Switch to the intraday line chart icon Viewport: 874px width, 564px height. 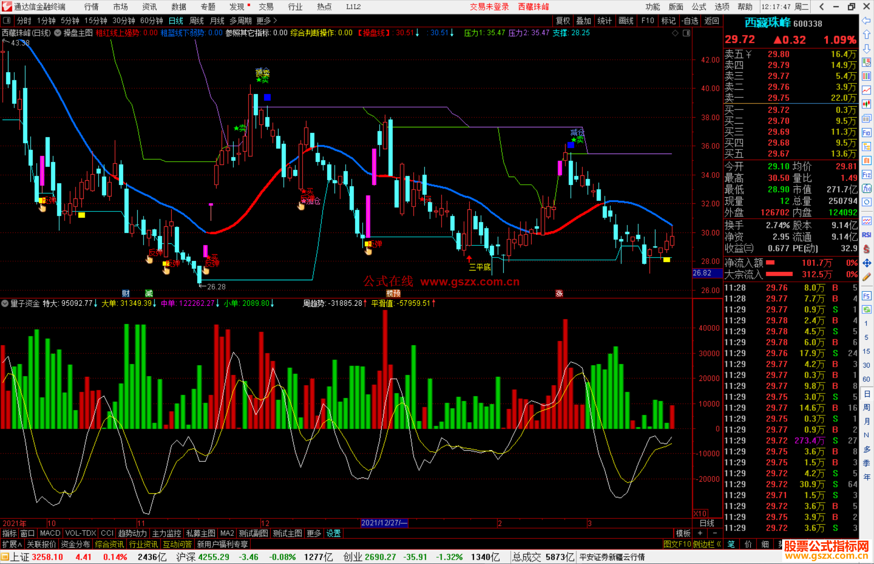tap(866, 90)
